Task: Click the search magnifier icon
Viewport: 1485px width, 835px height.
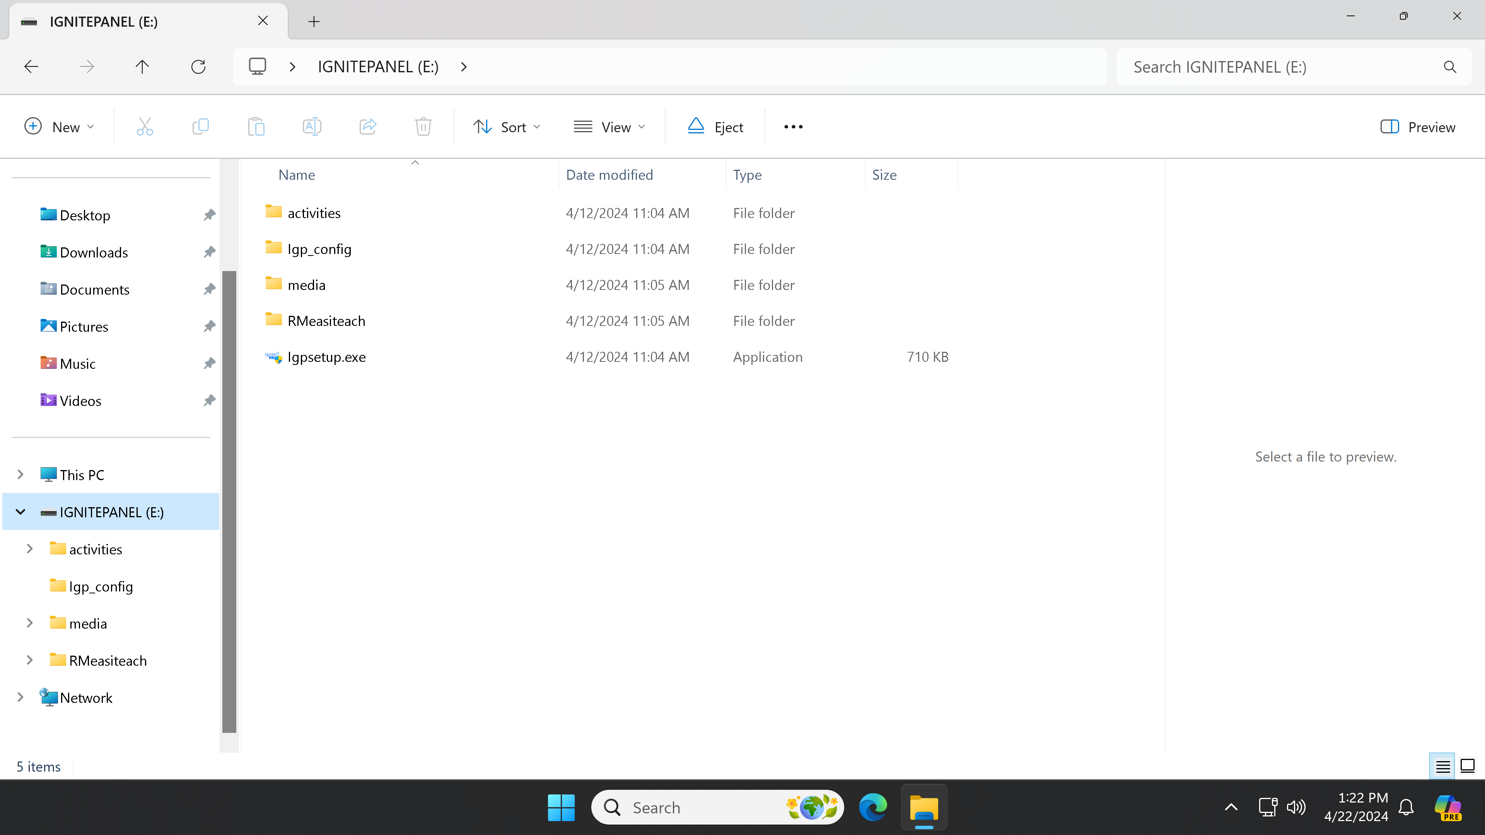Action: 1450,67
